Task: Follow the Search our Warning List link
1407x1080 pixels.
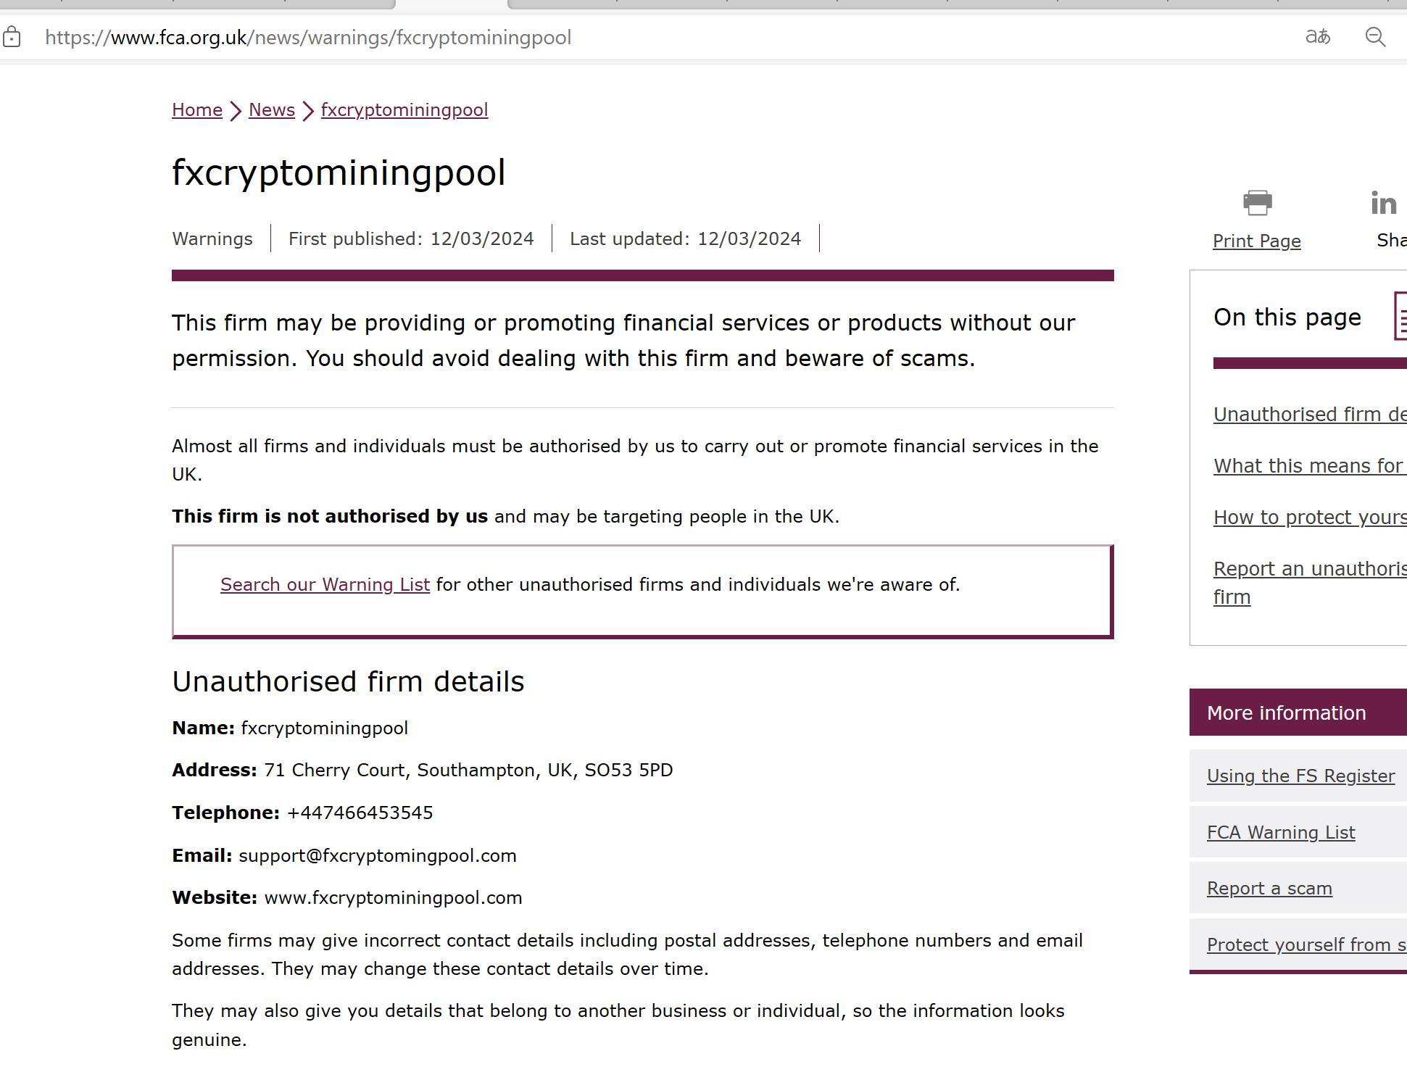Action: coord(325,585)
